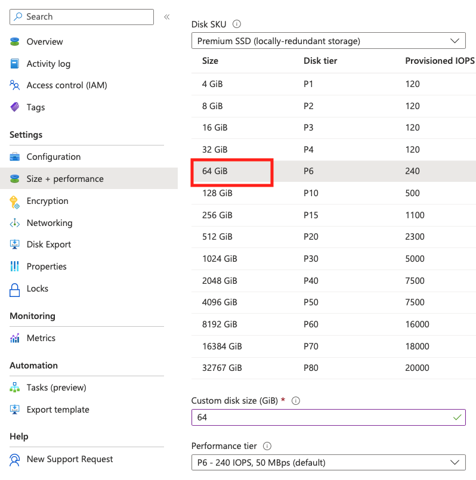476x480 pixels.
Task: Click the Overview disk icon in sidebar
Action: (15, 42)
